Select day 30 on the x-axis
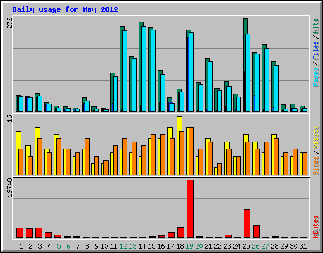Image resolution: width=323 pixels, height=253 pixels. (x=293, y=246)
